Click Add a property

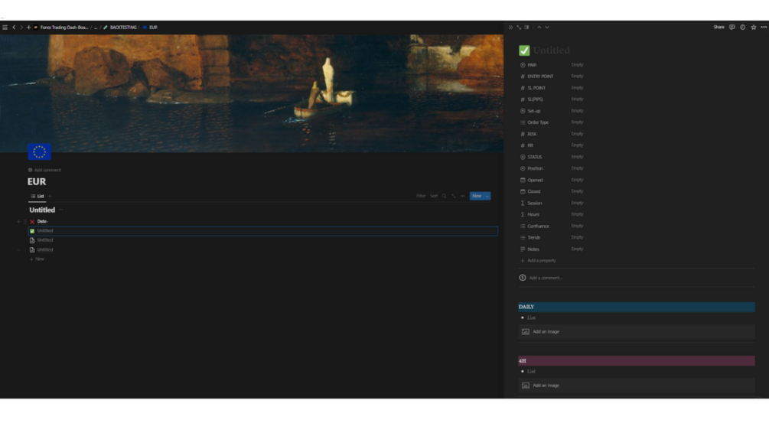538,261
